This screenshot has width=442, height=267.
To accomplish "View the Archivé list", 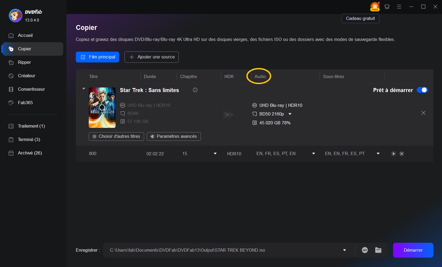I will (30, 153).
